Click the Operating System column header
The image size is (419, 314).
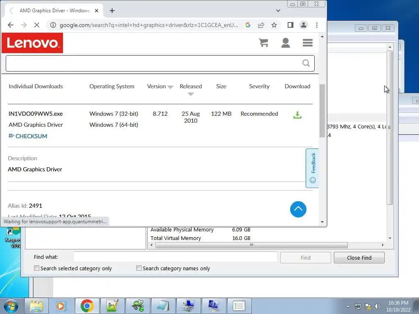click(x=112, y=87)
